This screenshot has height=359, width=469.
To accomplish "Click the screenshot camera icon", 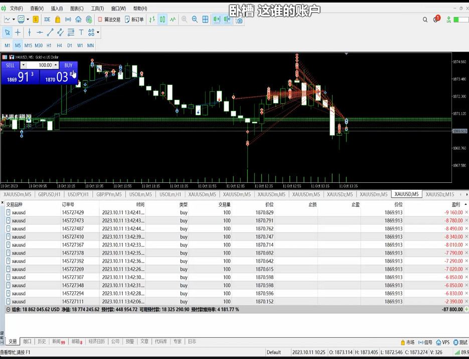I will pyautogui.click(x=239, y=21).
